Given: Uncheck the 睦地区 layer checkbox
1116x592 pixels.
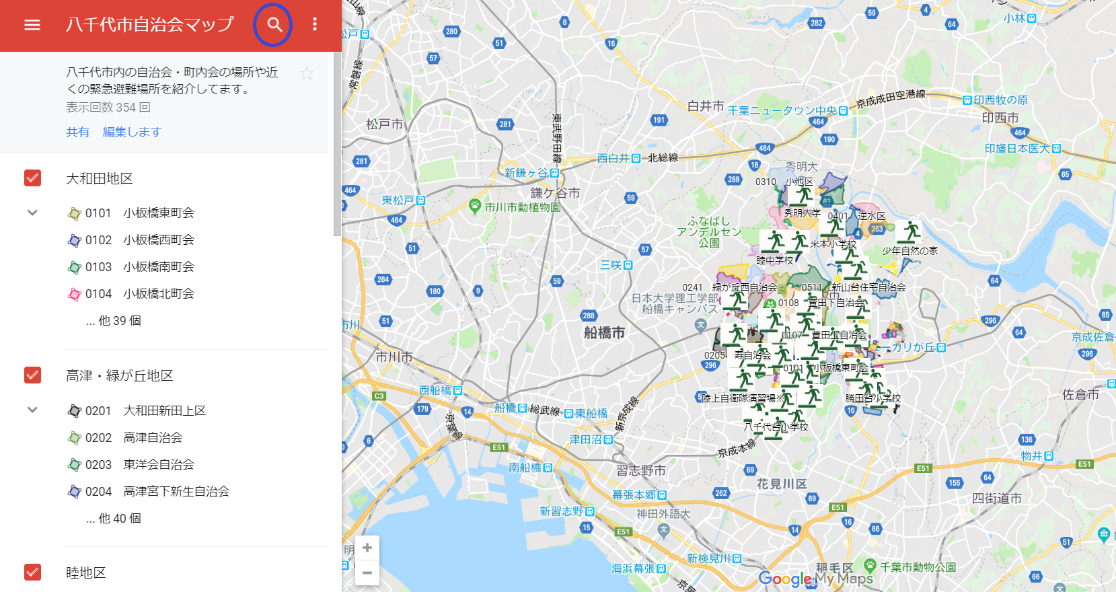Looking at the screenshot, I should 32,572.
